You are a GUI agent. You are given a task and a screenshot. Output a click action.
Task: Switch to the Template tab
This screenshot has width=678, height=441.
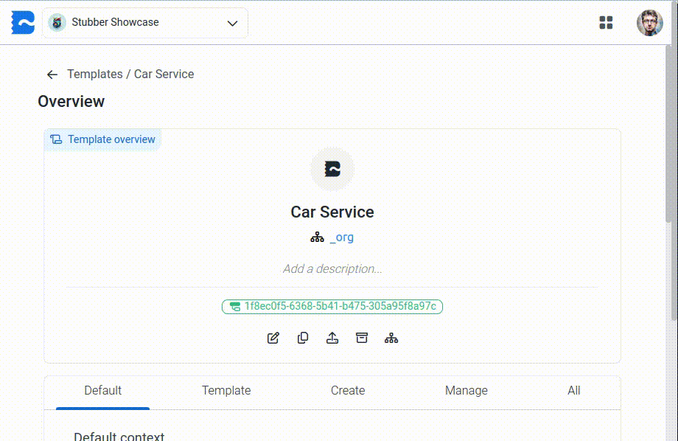[226, 391]
